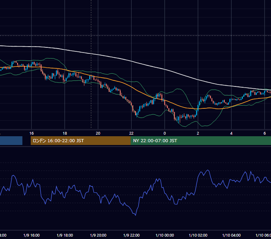This screenshot has width=271, height=239.
Task: Click the "6" hour label on price chart axis
Action: click(x=265, y=133)
